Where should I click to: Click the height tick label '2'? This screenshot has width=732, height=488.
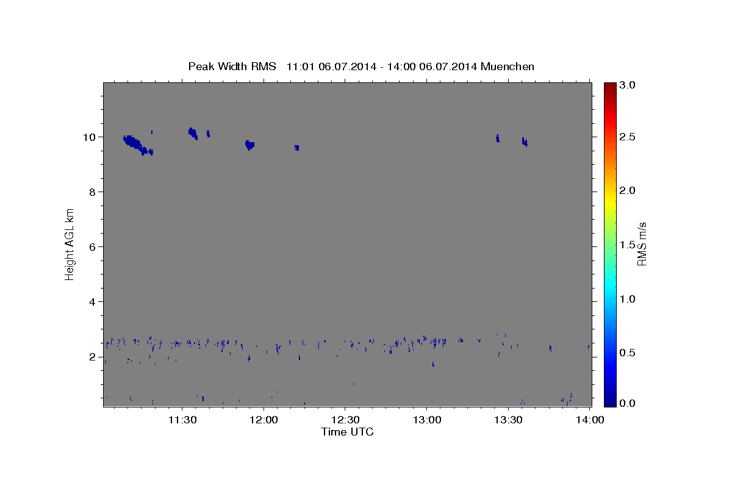[92, 357]
